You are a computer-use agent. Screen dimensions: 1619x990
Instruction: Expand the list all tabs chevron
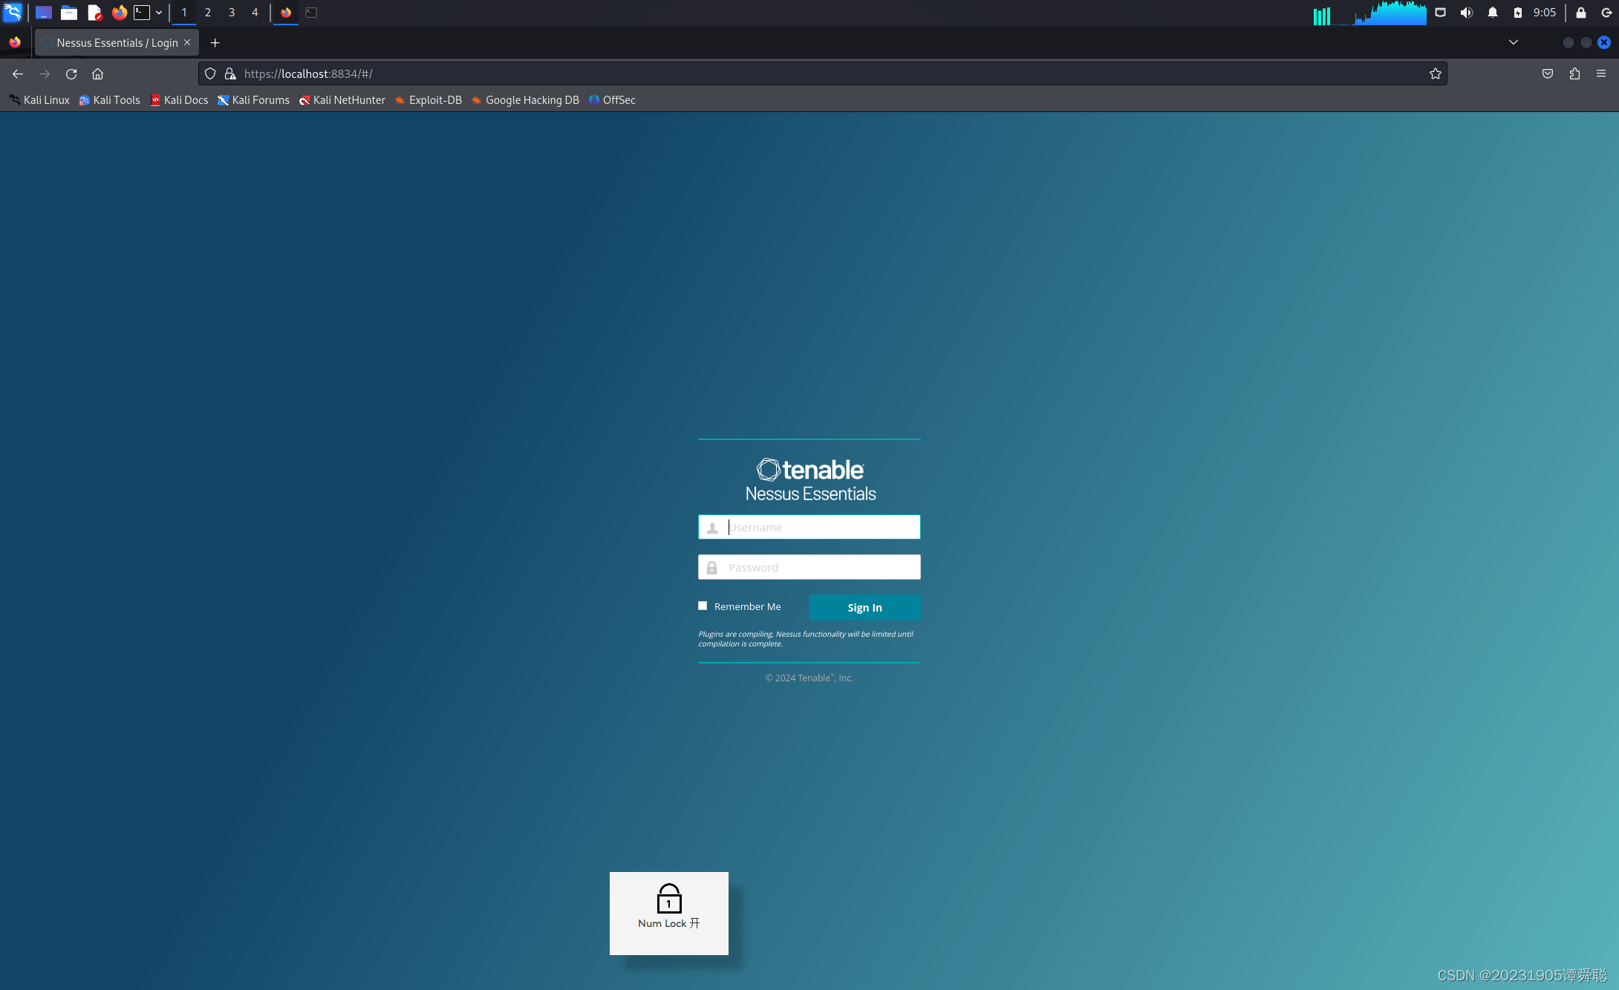pos(1514,43)
